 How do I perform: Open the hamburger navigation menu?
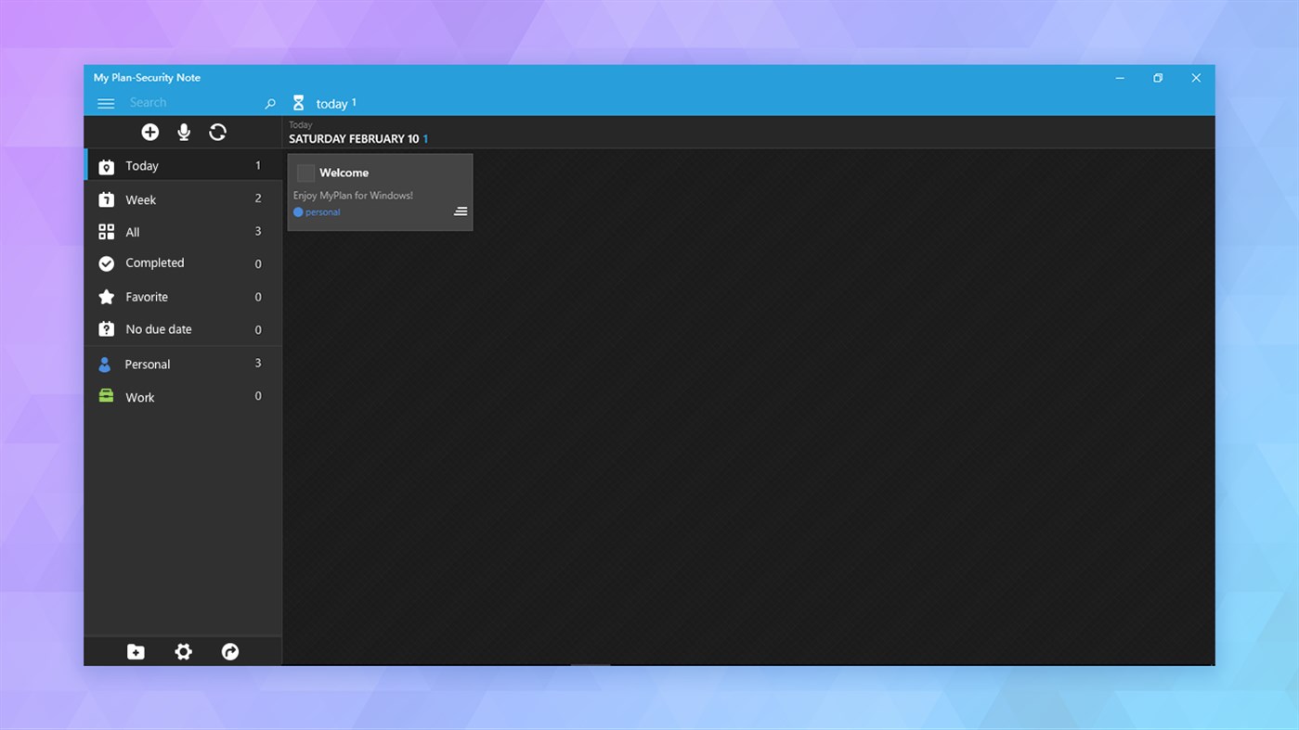(x=106, y=103)
